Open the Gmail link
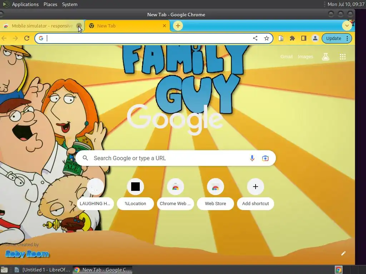 tap(286, 57)
